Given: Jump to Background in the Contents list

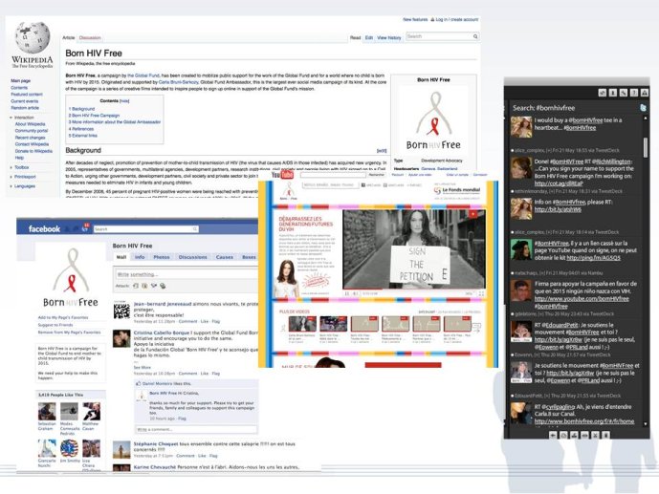Looking at the screenshot, I should click(x=81, y=109).
